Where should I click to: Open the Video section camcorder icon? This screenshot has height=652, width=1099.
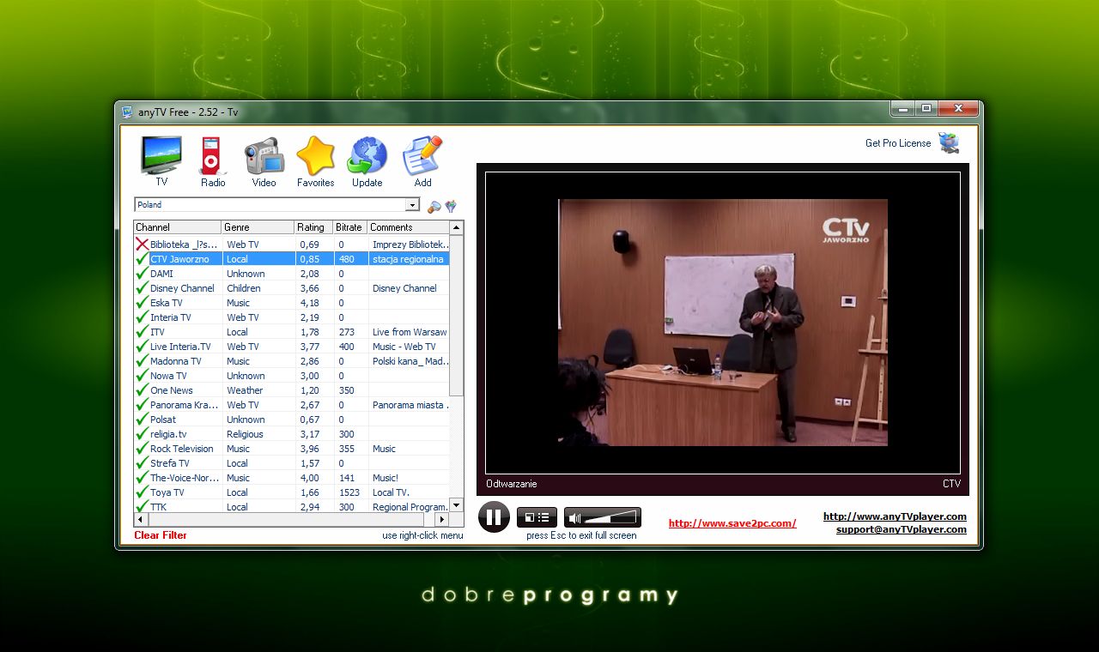coord(264,155)
